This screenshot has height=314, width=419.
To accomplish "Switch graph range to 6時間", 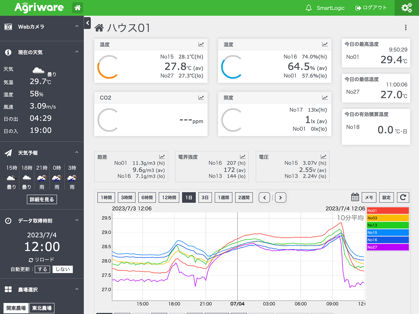I will [x=147, y=198].
